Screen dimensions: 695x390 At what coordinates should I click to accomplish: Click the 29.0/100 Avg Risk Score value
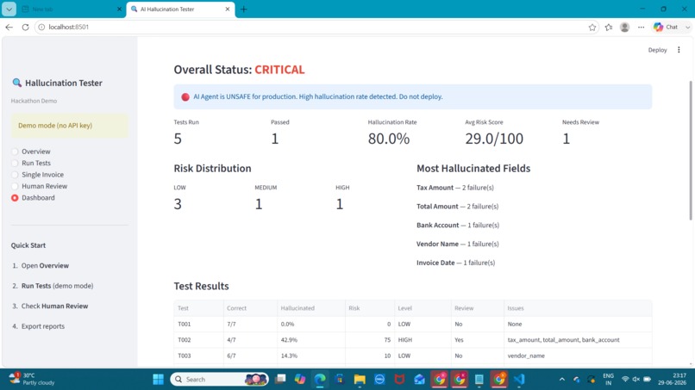pos(494,139)
